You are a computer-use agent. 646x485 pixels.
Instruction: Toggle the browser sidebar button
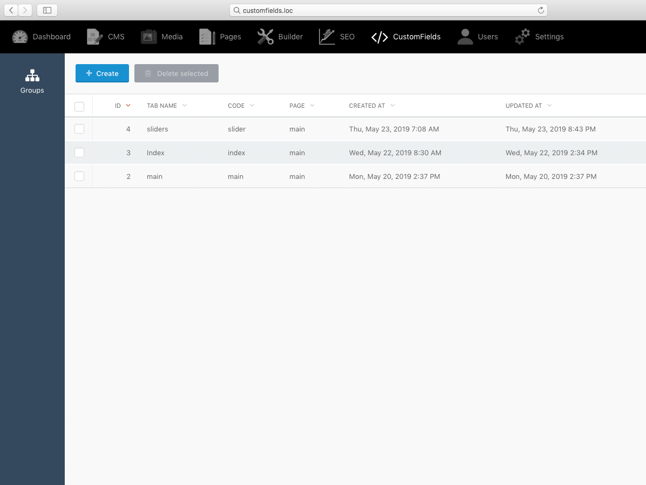pos(47,10)
